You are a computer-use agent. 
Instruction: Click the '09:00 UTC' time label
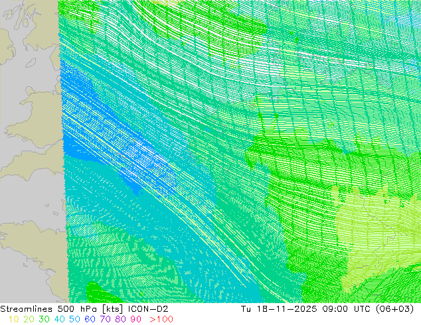pos(348,309)
